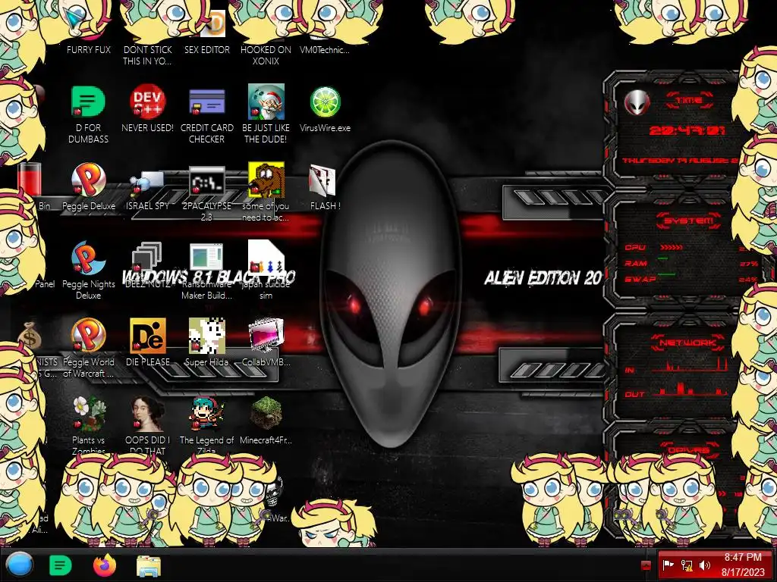Launch the Plants vs Zombies shortcut

click(88, 414)
